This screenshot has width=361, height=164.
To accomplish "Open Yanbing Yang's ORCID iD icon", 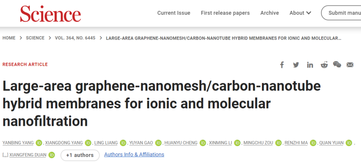I will (x=39, y=143).
